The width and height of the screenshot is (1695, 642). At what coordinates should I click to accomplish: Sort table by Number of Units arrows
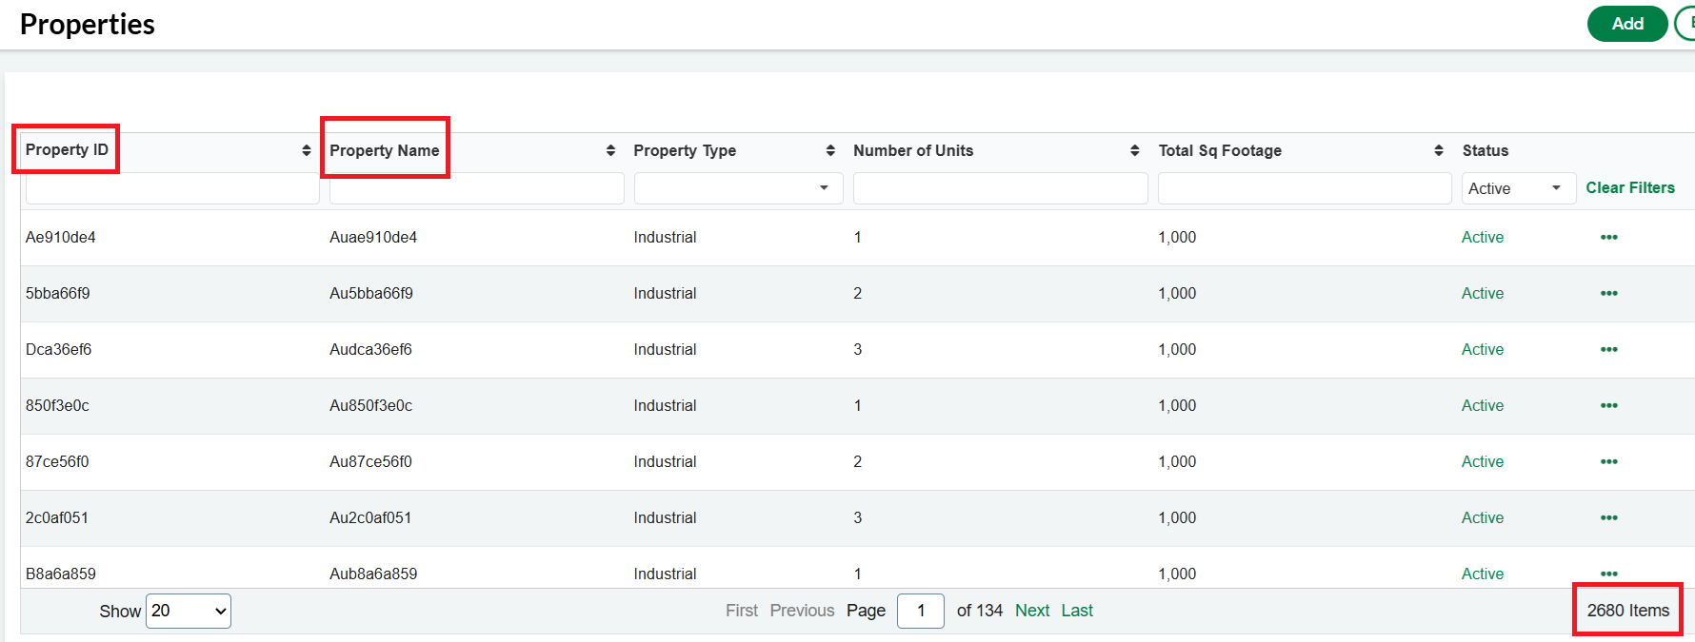1134,150
